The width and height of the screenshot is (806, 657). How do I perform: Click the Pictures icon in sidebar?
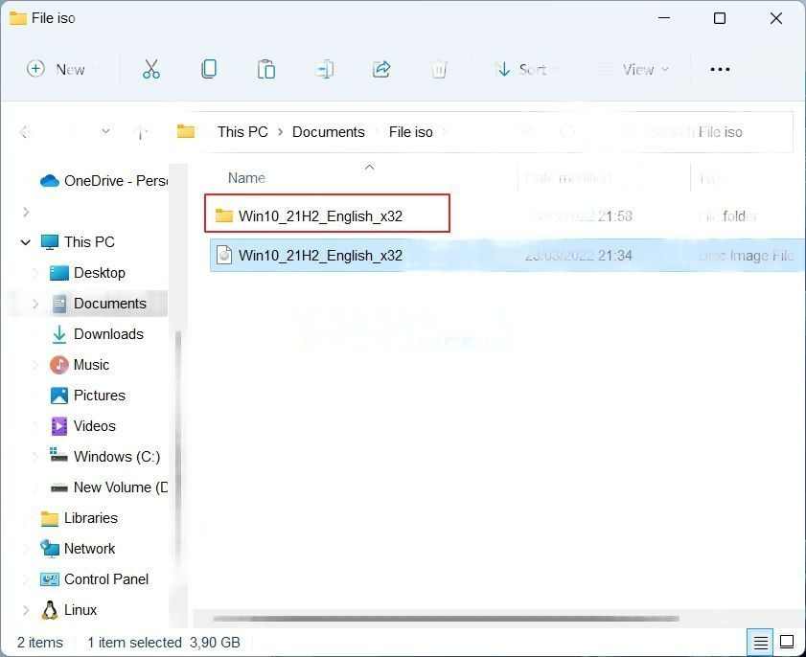59,396
